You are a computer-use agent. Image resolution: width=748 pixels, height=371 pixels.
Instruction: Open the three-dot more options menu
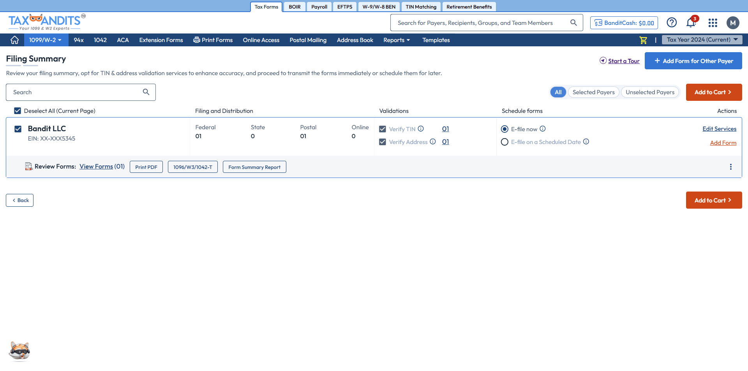[x=730, y=167]
